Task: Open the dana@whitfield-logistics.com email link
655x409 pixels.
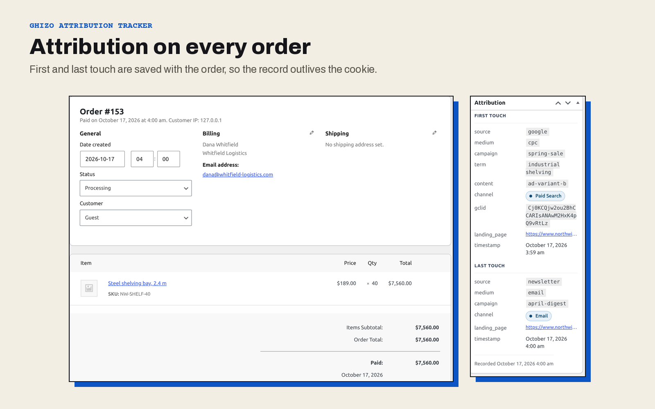Action: click(238, 175)
